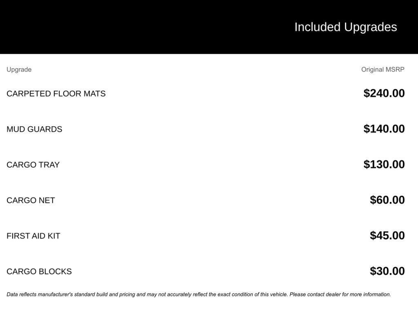Image resolution: width=418 pixels, height=314 pixels.
Task: Click the $240.00 floor mats price
Action: coord(384,93)
